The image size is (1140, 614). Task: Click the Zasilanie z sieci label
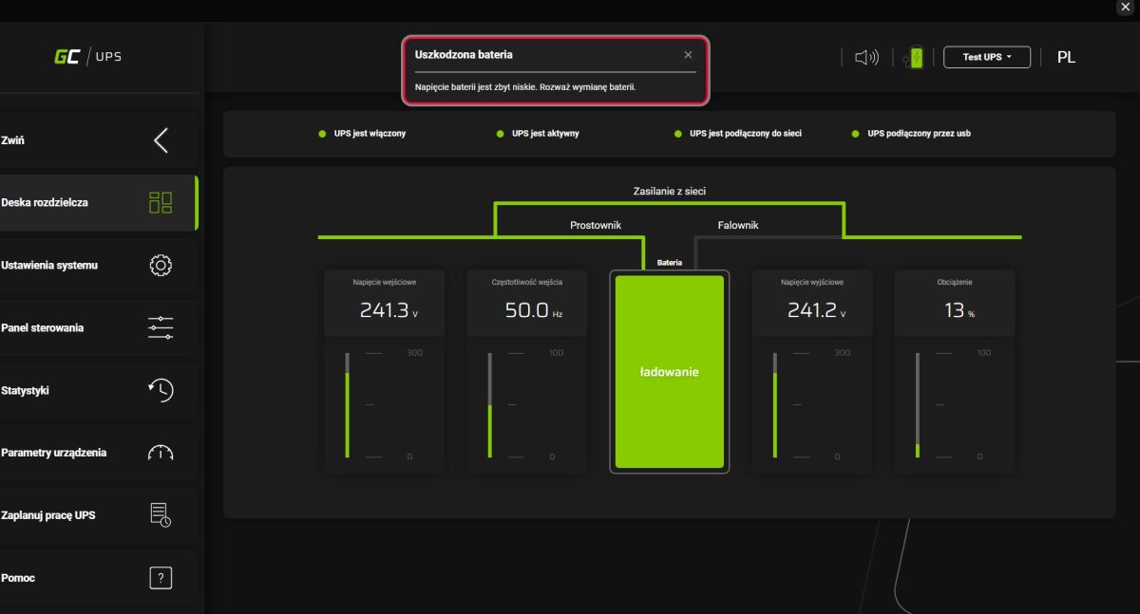(670, 191)
